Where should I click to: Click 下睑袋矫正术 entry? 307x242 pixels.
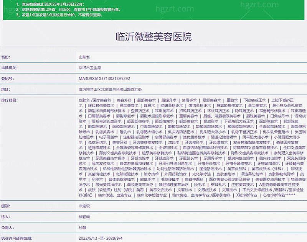pyautogui.click(x=254, y=100)
